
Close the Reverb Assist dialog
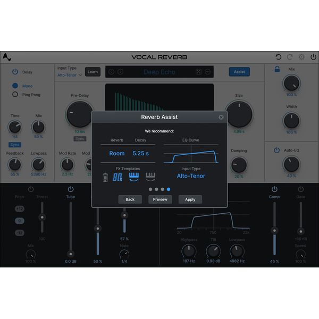pos(221,117)
